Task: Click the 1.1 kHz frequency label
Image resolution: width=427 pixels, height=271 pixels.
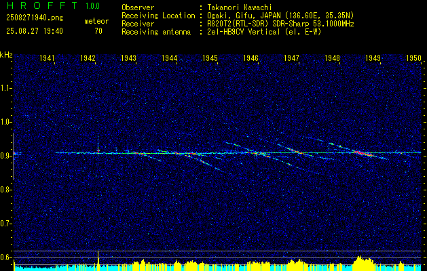Action: (5, 88)
